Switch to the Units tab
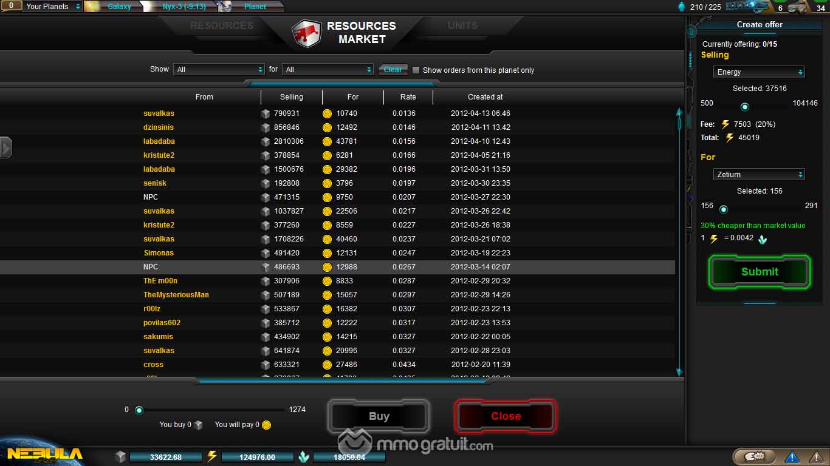 click(x=462, y=25)
